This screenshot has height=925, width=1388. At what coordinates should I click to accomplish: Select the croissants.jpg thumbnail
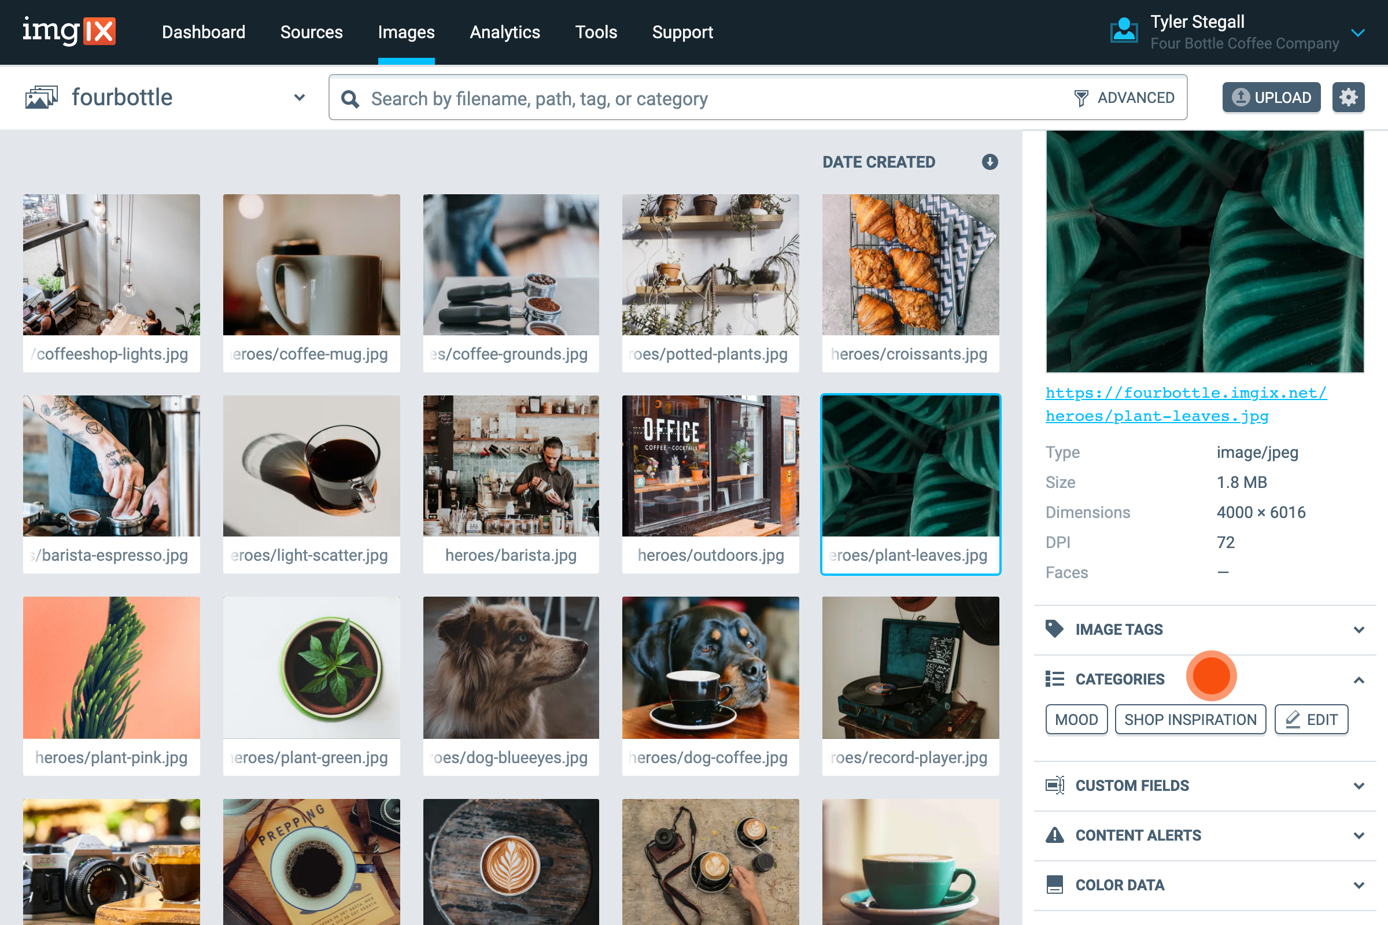click(x=910, y=265)
